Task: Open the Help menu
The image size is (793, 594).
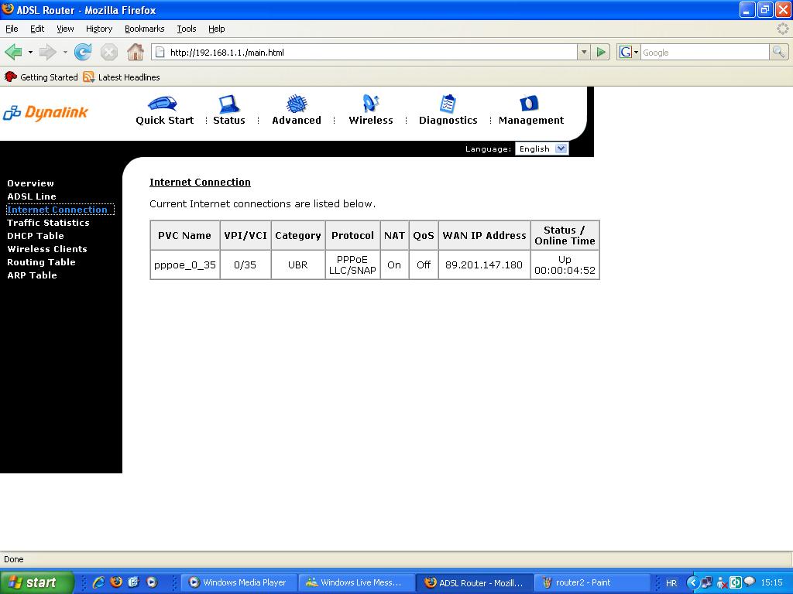Action: [x=217, y=29]
